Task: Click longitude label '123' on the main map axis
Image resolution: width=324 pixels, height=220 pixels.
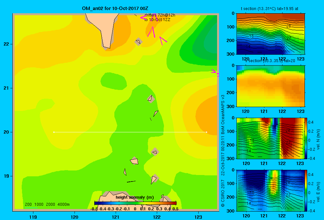Action: 198,217
